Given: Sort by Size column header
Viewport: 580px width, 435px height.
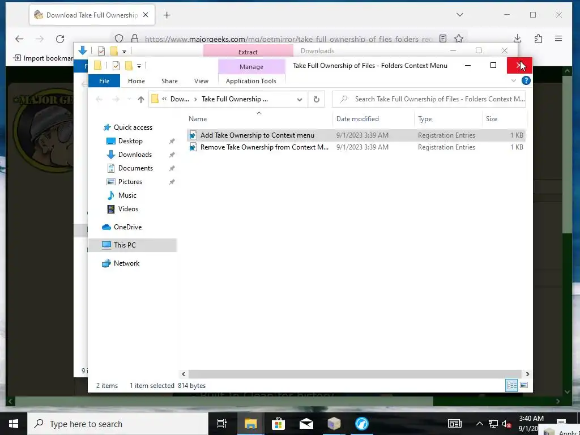Looking at the screenshot, I should coord(492,119).
